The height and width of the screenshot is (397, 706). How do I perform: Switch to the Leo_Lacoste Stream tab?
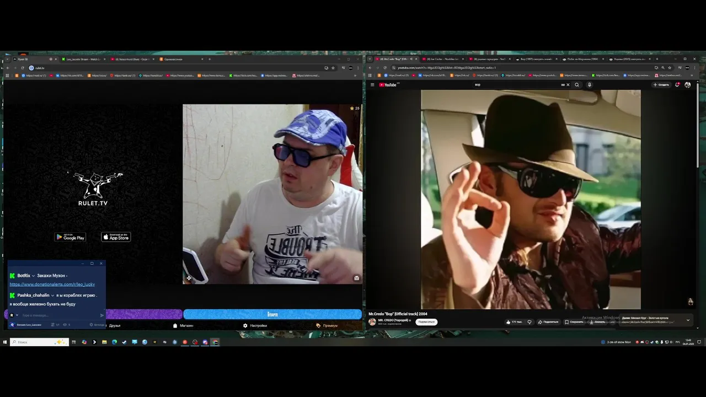click(x=83, y=59)
